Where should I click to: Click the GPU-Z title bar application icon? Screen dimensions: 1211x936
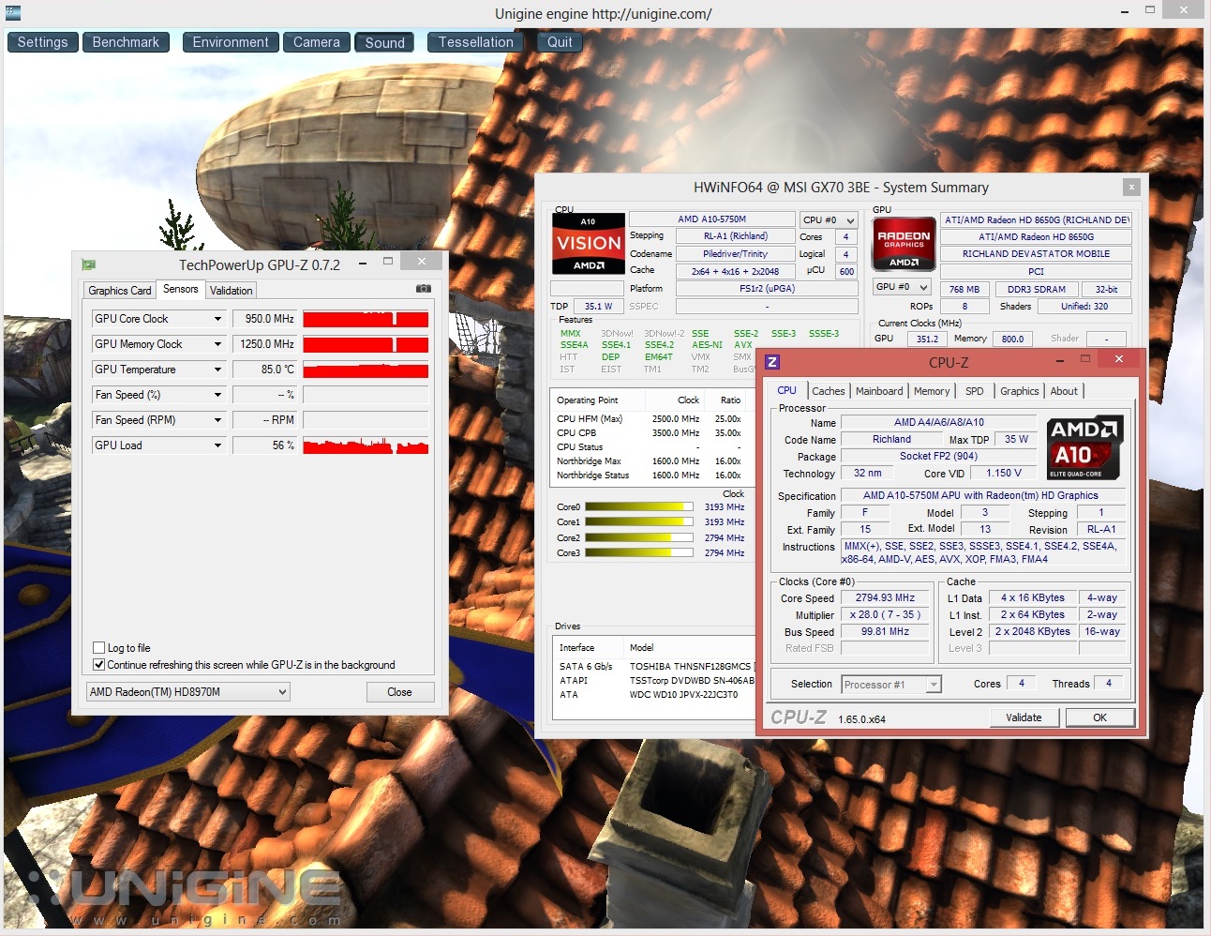click(89, 264)
